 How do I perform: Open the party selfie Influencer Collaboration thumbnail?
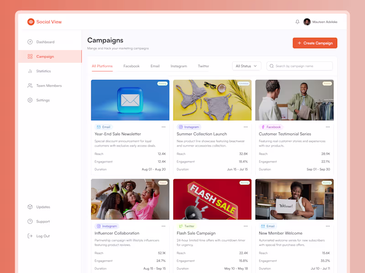tap(130, 199)
